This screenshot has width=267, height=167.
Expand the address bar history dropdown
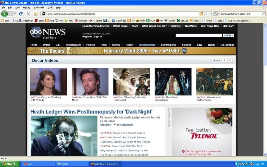point(210,14)
